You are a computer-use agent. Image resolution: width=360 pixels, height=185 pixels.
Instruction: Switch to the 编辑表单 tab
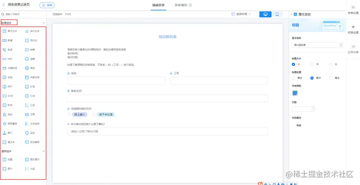coord(158,5)
